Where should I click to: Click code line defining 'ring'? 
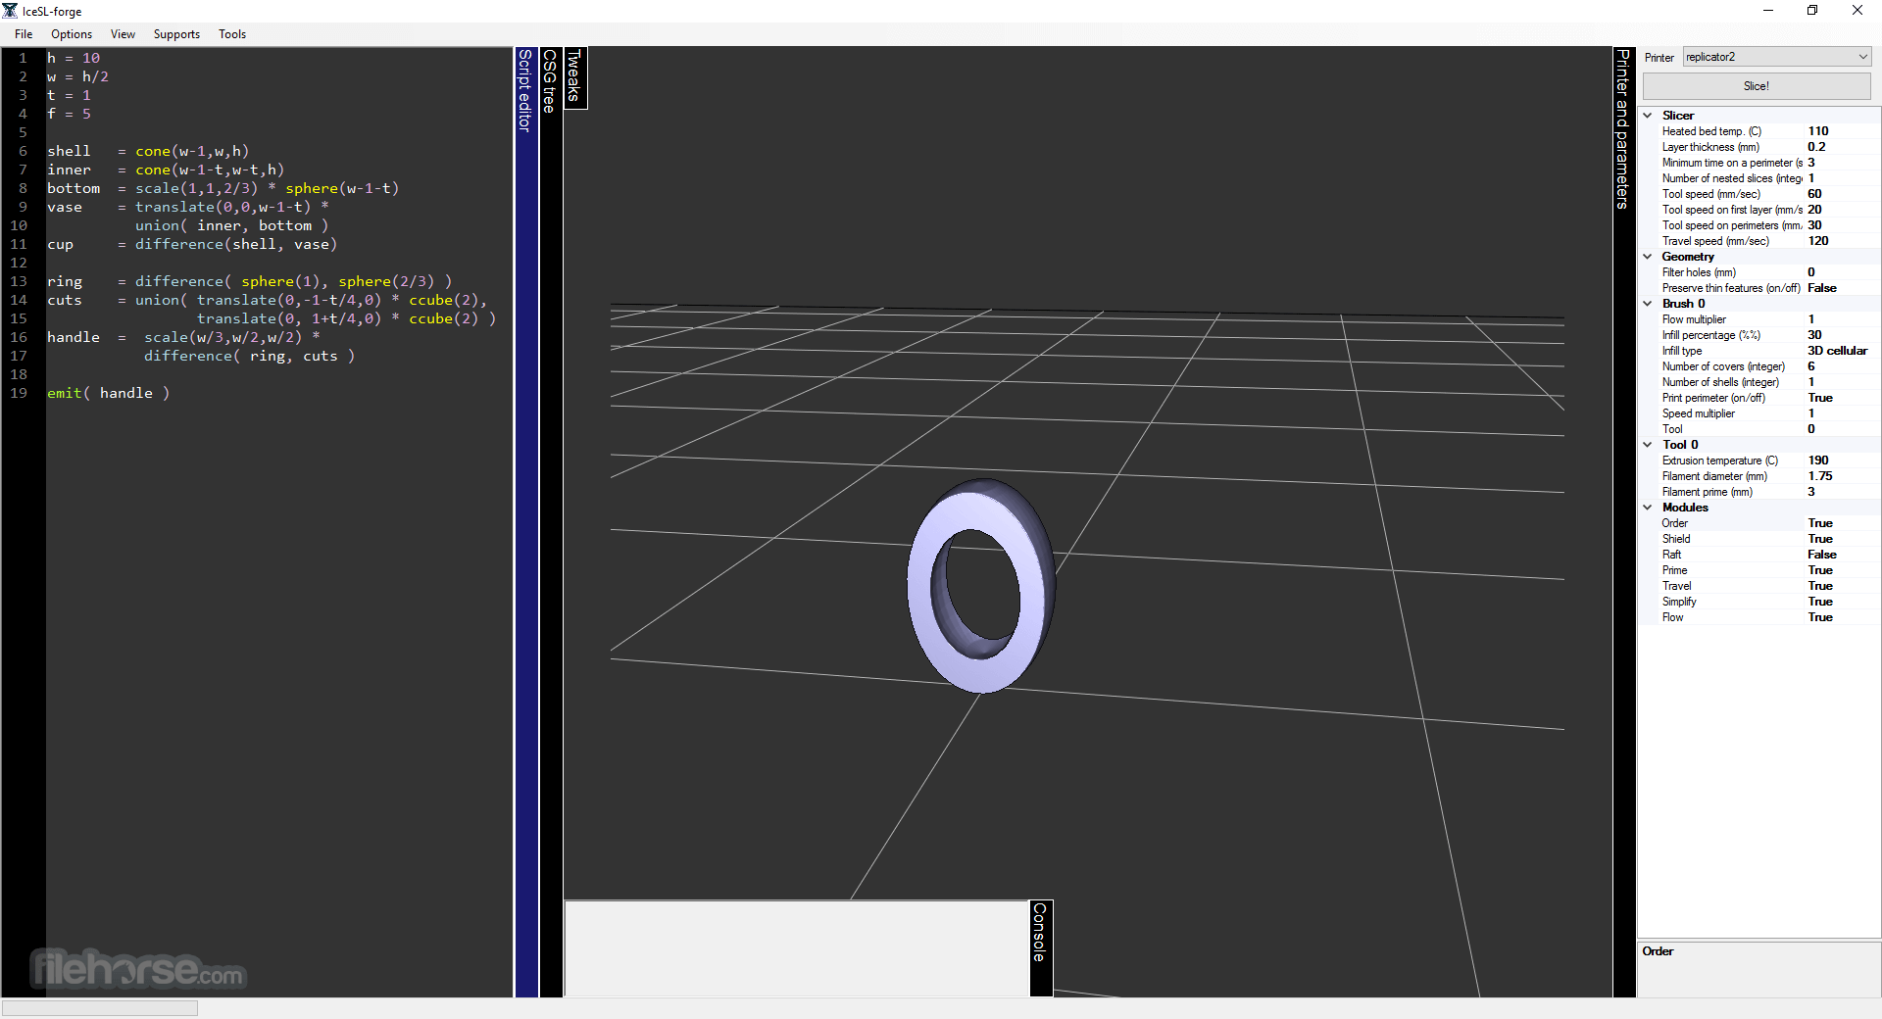pos(250,281)
